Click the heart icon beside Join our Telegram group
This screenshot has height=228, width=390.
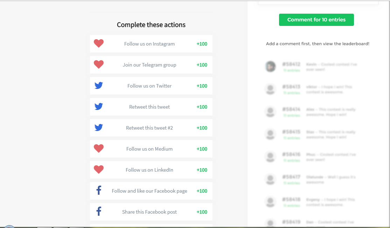(99, 64)
